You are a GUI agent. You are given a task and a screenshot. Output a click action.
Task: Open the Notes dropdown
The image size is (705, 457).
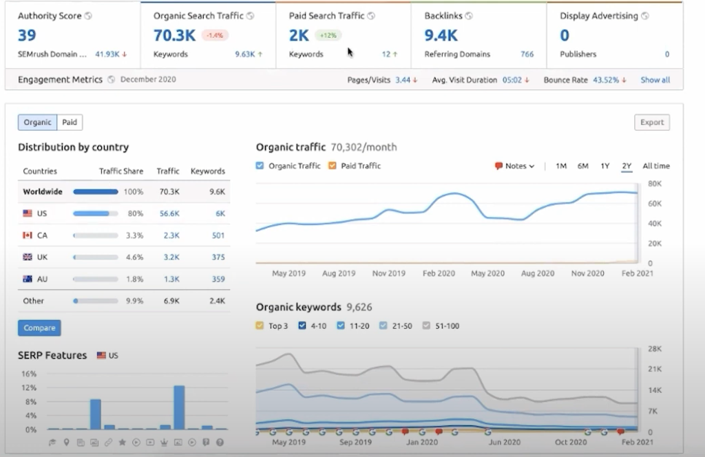click(515, 166)
